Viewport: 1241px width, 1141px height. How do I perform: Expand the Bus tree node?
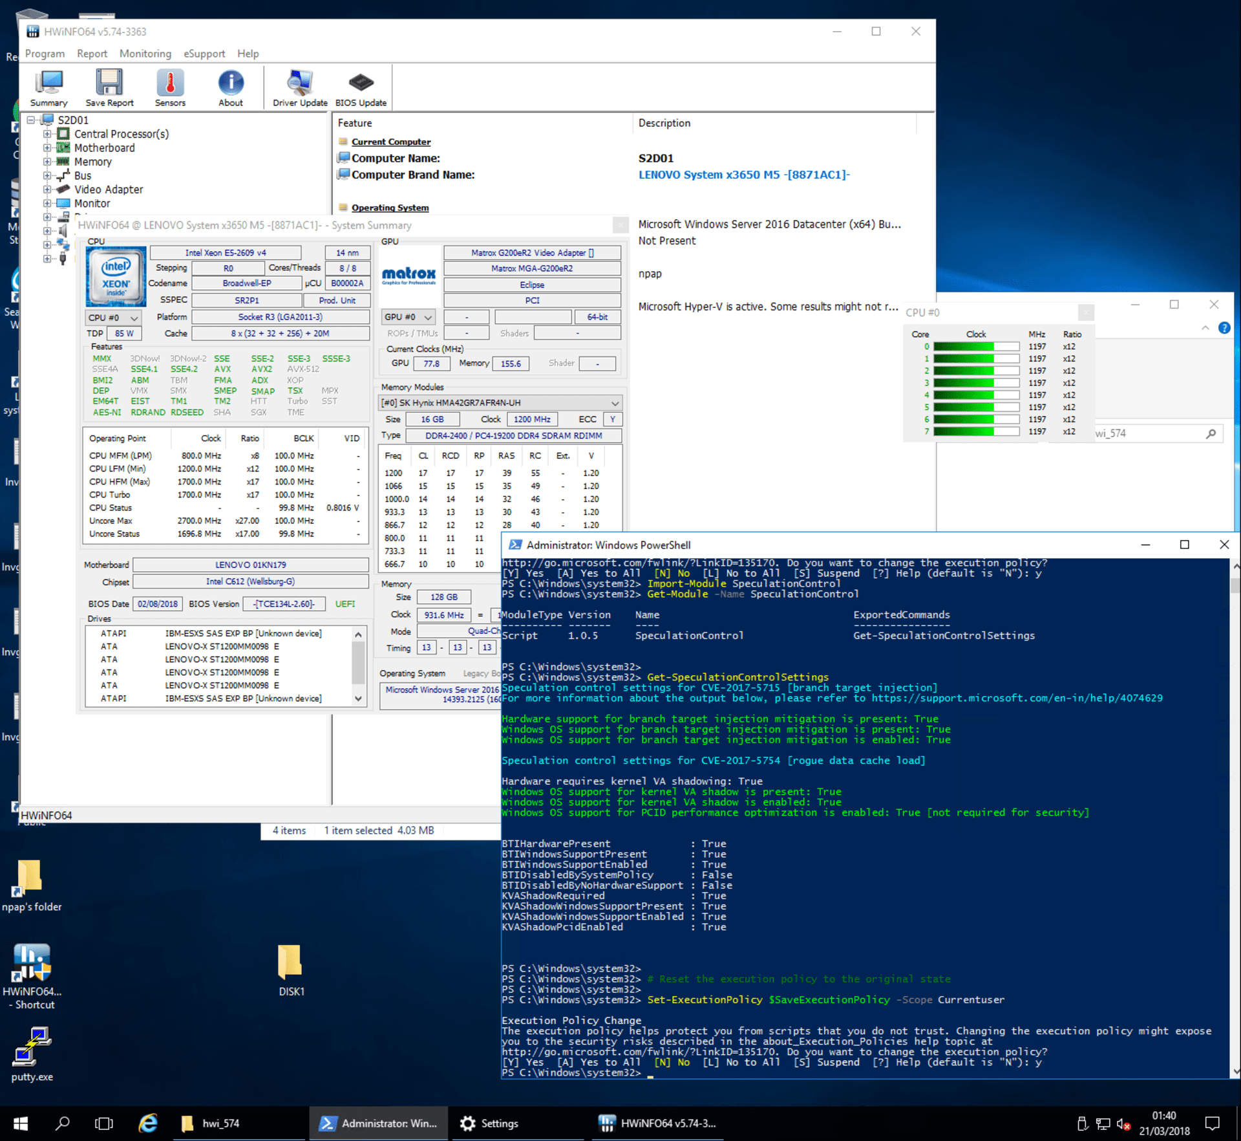(x=47, y=175)
